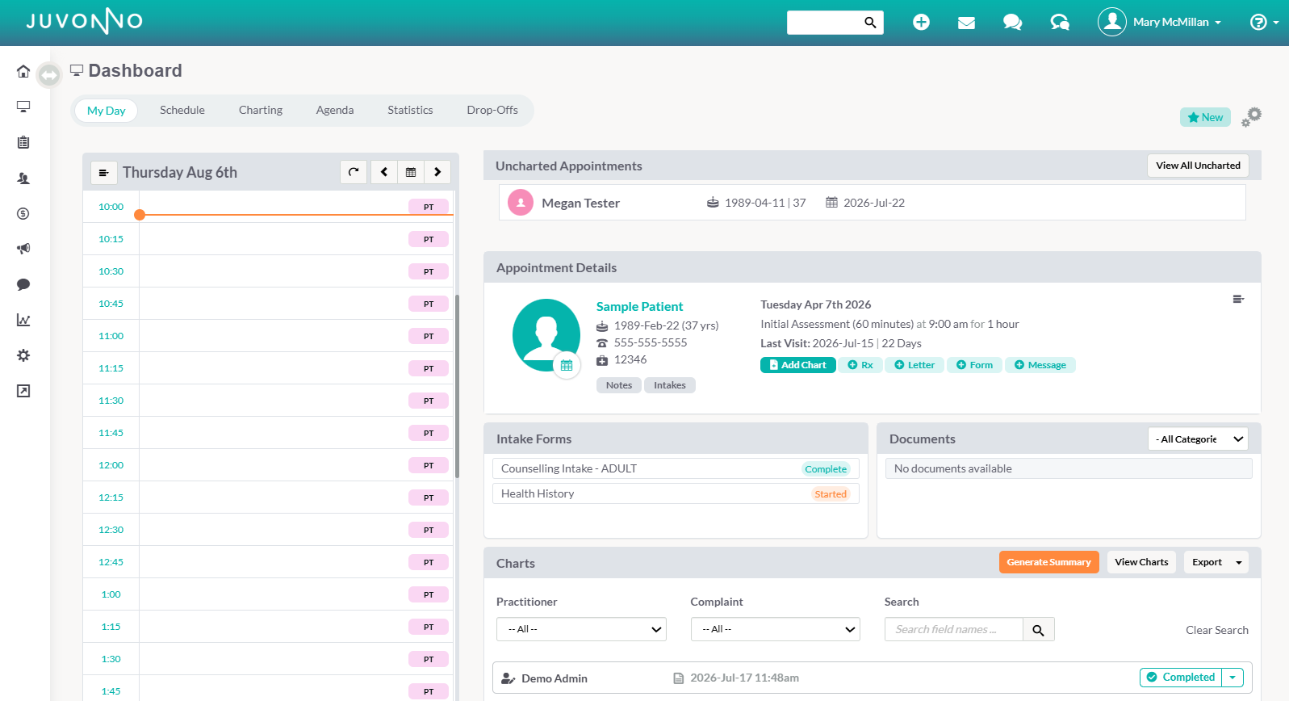Open the external link icon in sidebar
Viewport: 1289px width, 701px height.
click(x=23, y=391)
